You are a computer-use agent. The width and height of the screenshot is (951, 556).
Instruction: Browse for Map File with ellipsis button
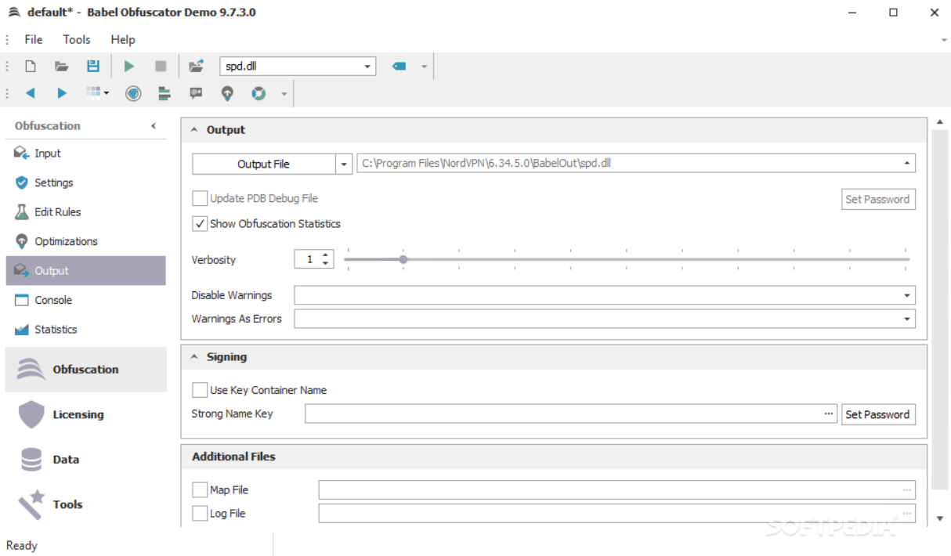[x=906, y=490]
